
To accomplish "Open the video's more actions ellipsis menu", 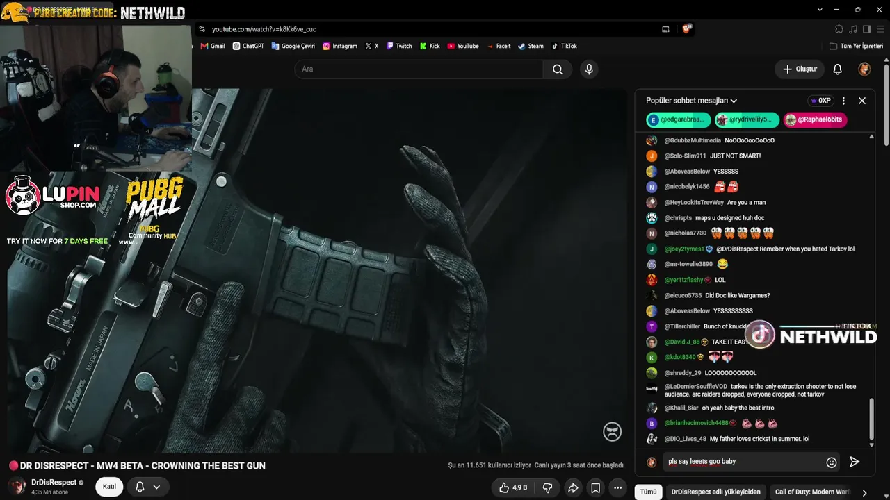I will click(x=618, y=488).
